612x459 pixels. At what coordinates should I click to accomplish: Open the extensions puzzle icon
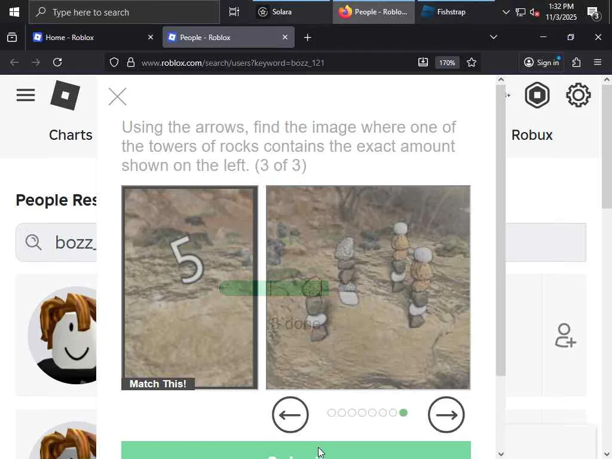(x=577, y=62)
